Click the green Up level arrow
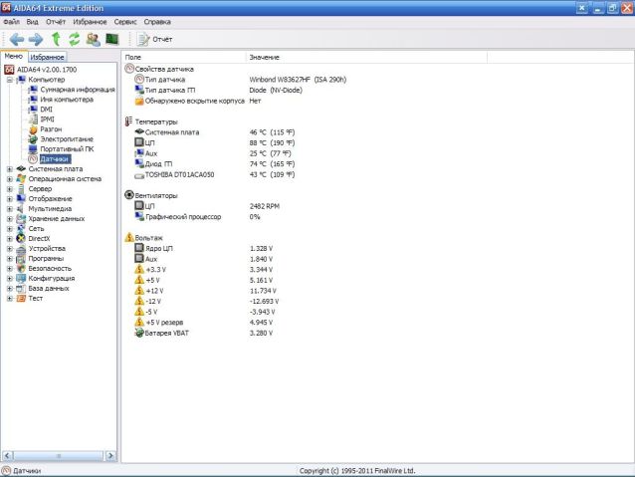This screenshot has height=477, width=635. tap(56, 39)
